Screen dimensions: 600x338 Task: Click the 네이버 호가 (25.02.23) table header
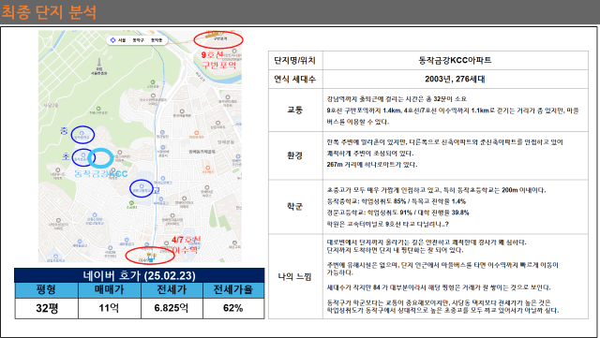(x=140, y=275)
